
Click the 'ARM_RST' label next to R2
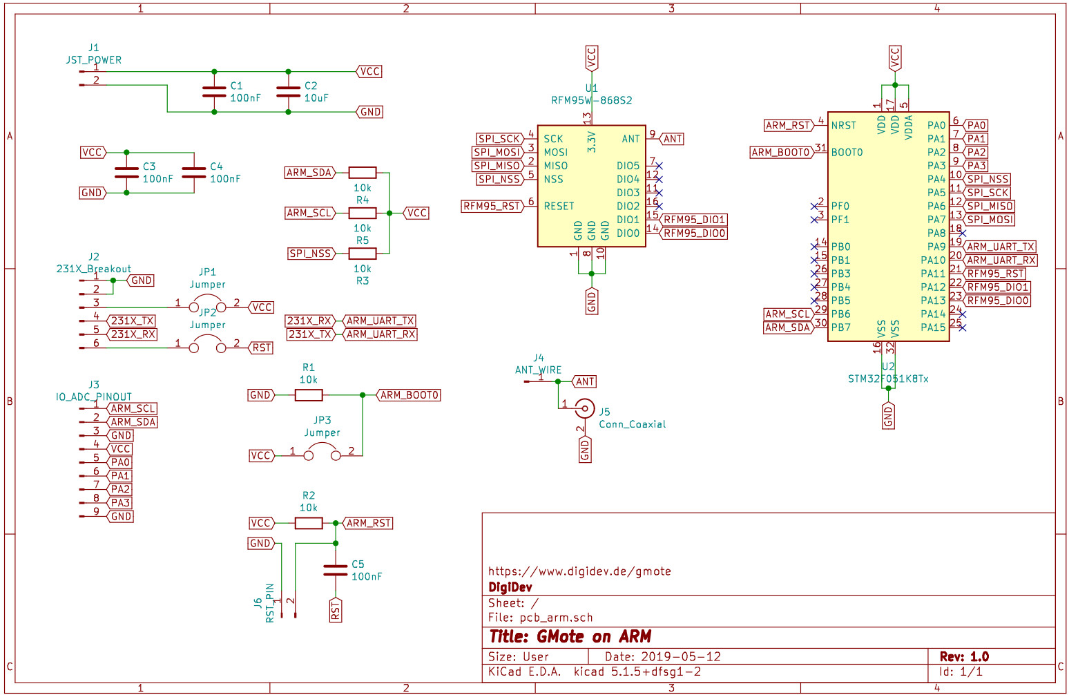[x=369, y=523]
